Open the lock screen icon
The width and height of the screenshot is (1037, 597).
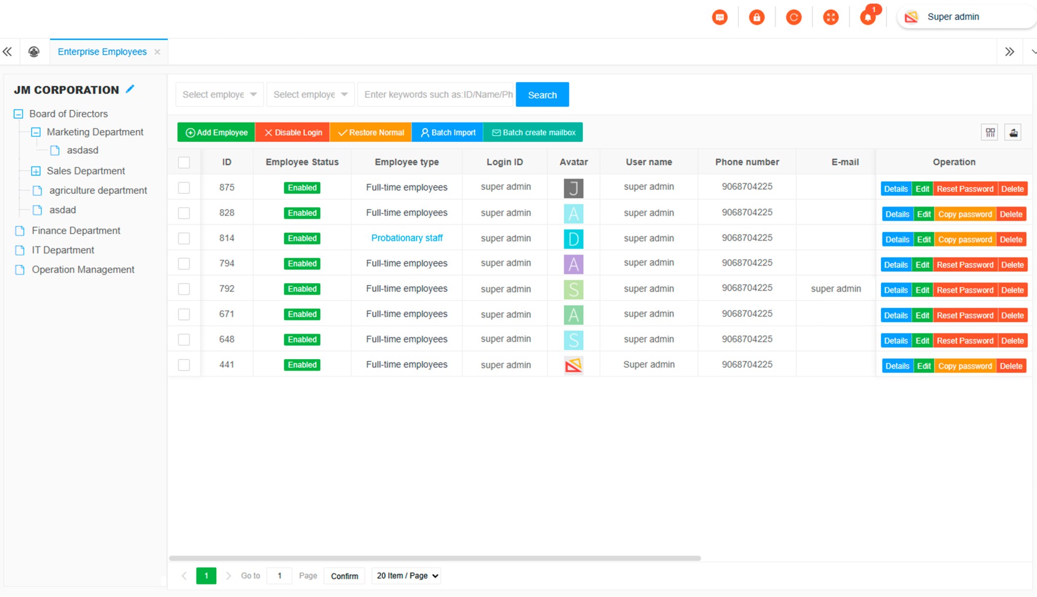[756, 17]
